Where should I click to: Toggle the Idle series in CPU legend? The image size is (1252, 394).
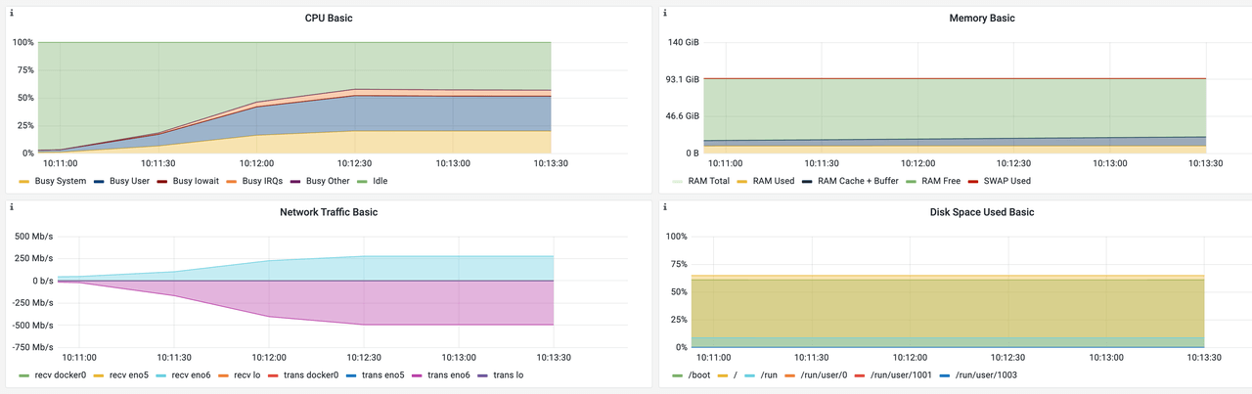(381, 181)
